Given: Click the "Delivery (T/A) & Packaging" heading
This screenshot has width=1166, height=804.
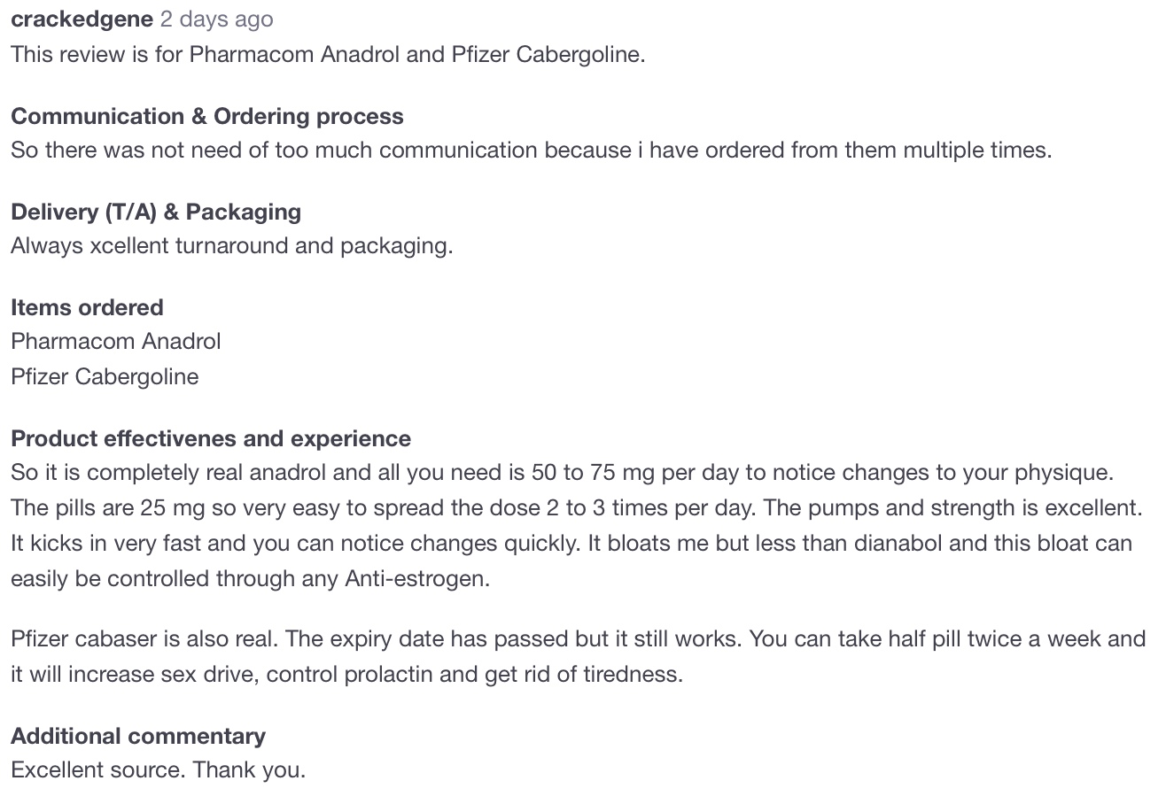Looking at the screenshot, I should [156, 212].
